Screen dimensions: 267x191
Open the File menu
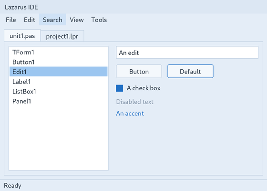pos(10,20)
